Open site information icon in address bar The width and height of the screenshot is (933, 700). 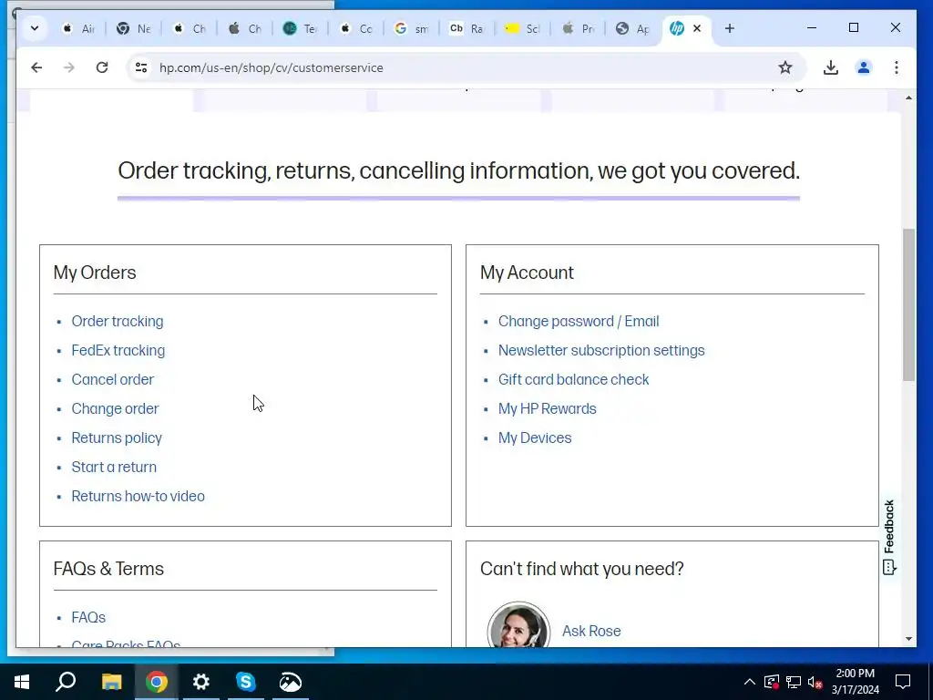(141, 67)
